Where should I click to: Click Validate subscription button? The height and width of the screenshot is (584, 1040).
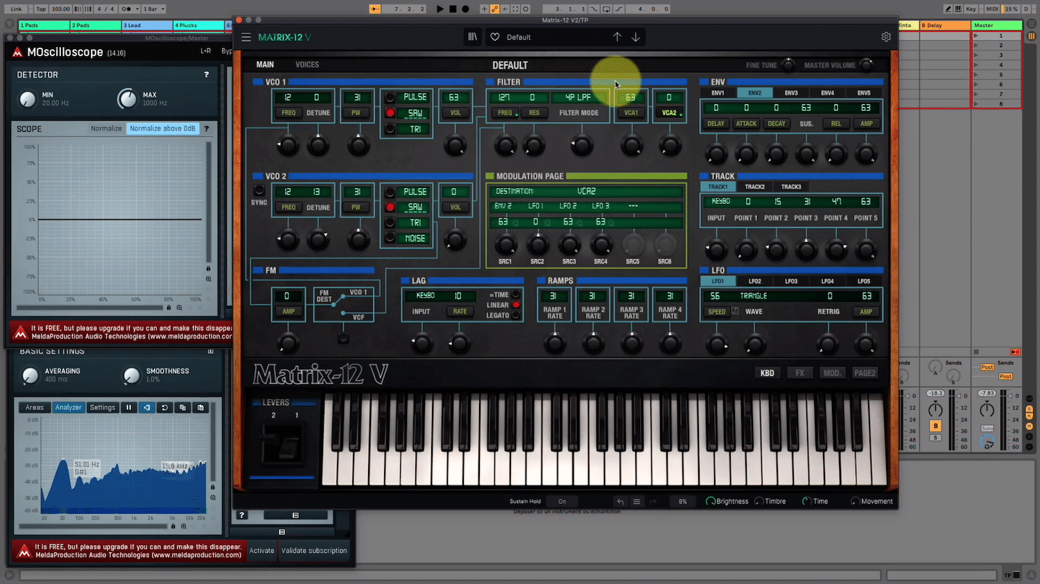314,551
